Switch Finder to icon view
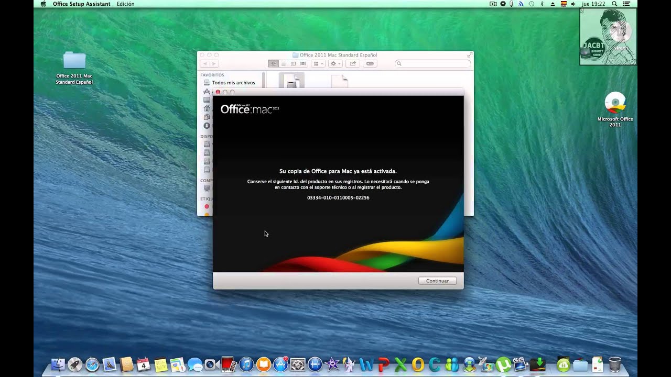Image resolution: width=671 pixels, height=377 pixels. 273,63
